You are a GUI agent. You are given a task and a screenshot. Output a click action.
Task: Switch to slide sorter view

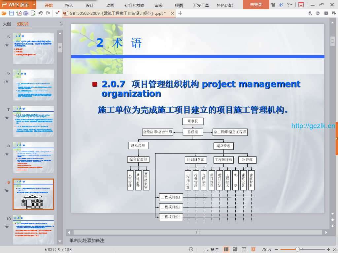click(235, 249)
